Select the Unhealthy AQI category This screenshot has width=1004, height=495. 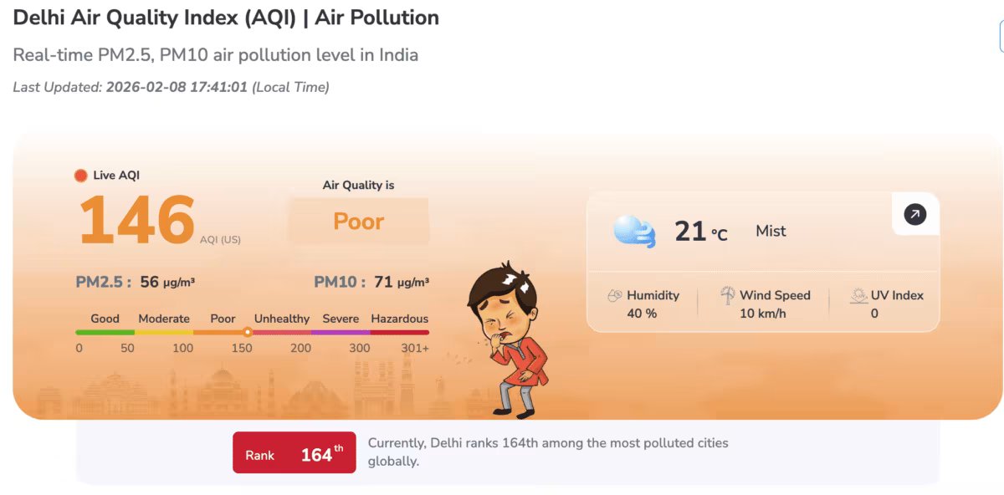point(282,319)
